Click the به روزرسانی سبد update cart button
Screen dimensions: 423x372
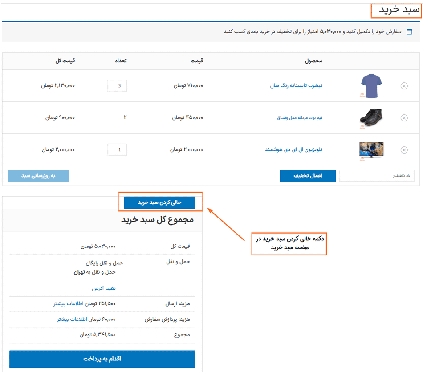coord(38,176)
